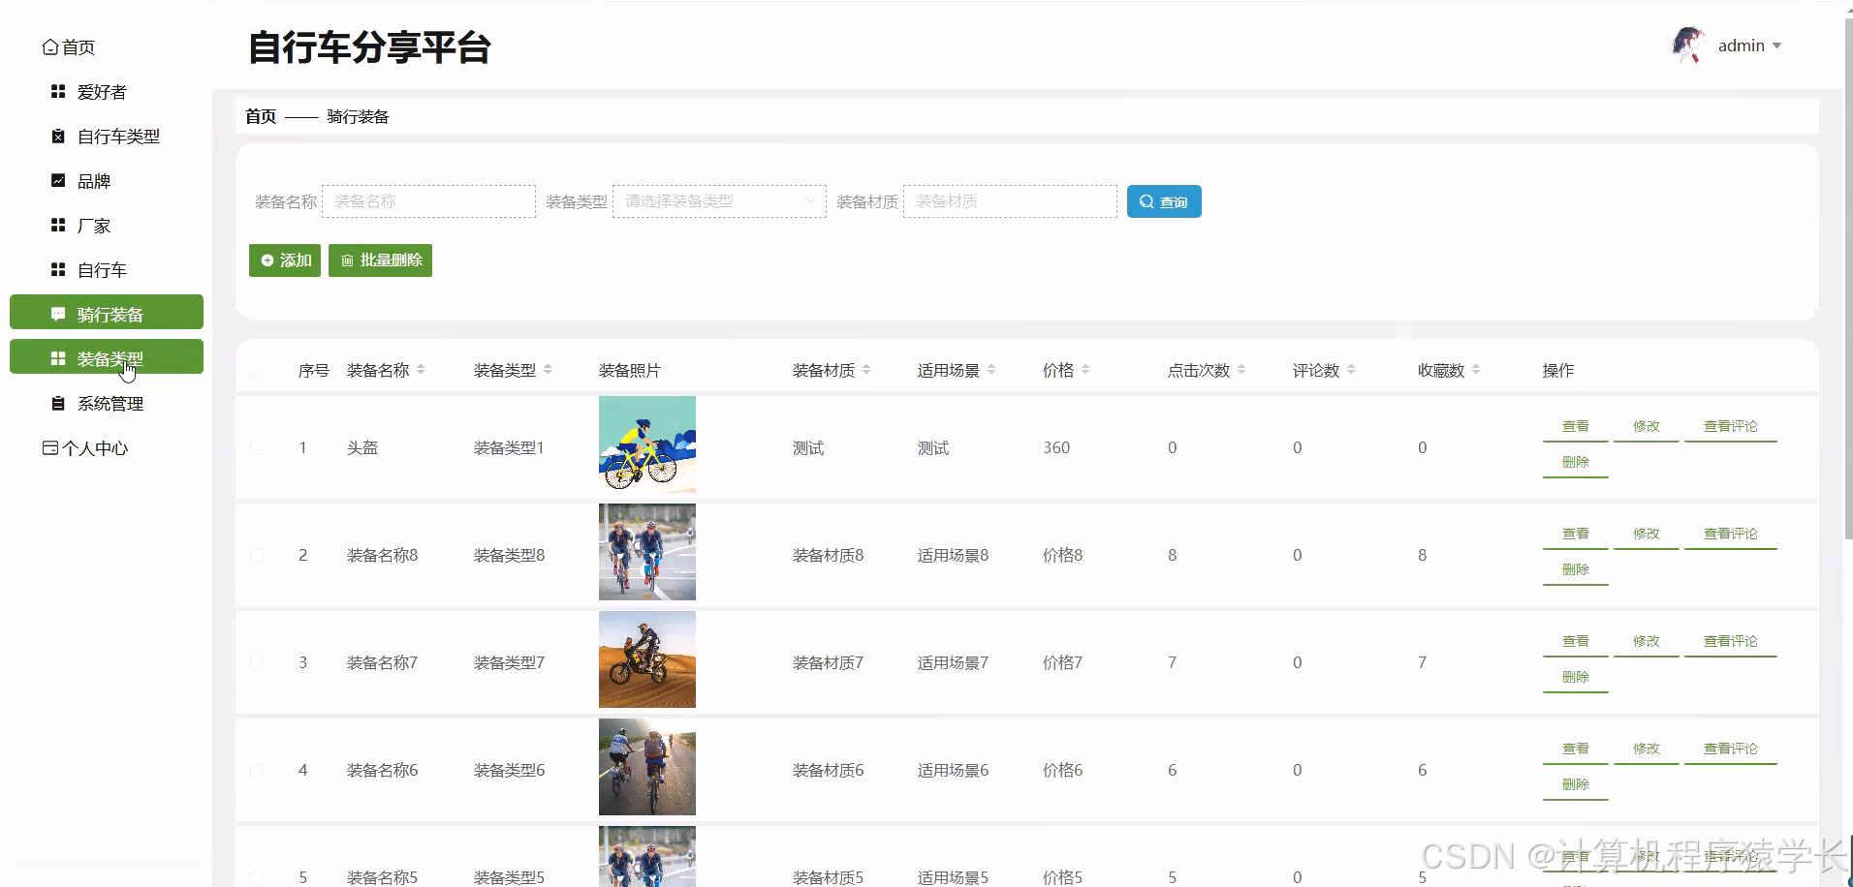This screenshot has width=1853, height=887.
Task: Open the 装备类型 select dropdown
Action: (x=719, y=201)
